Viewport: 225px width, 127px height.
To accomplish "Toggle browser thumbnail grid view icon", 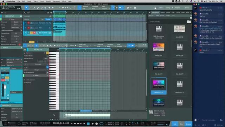I will (191, 18).
